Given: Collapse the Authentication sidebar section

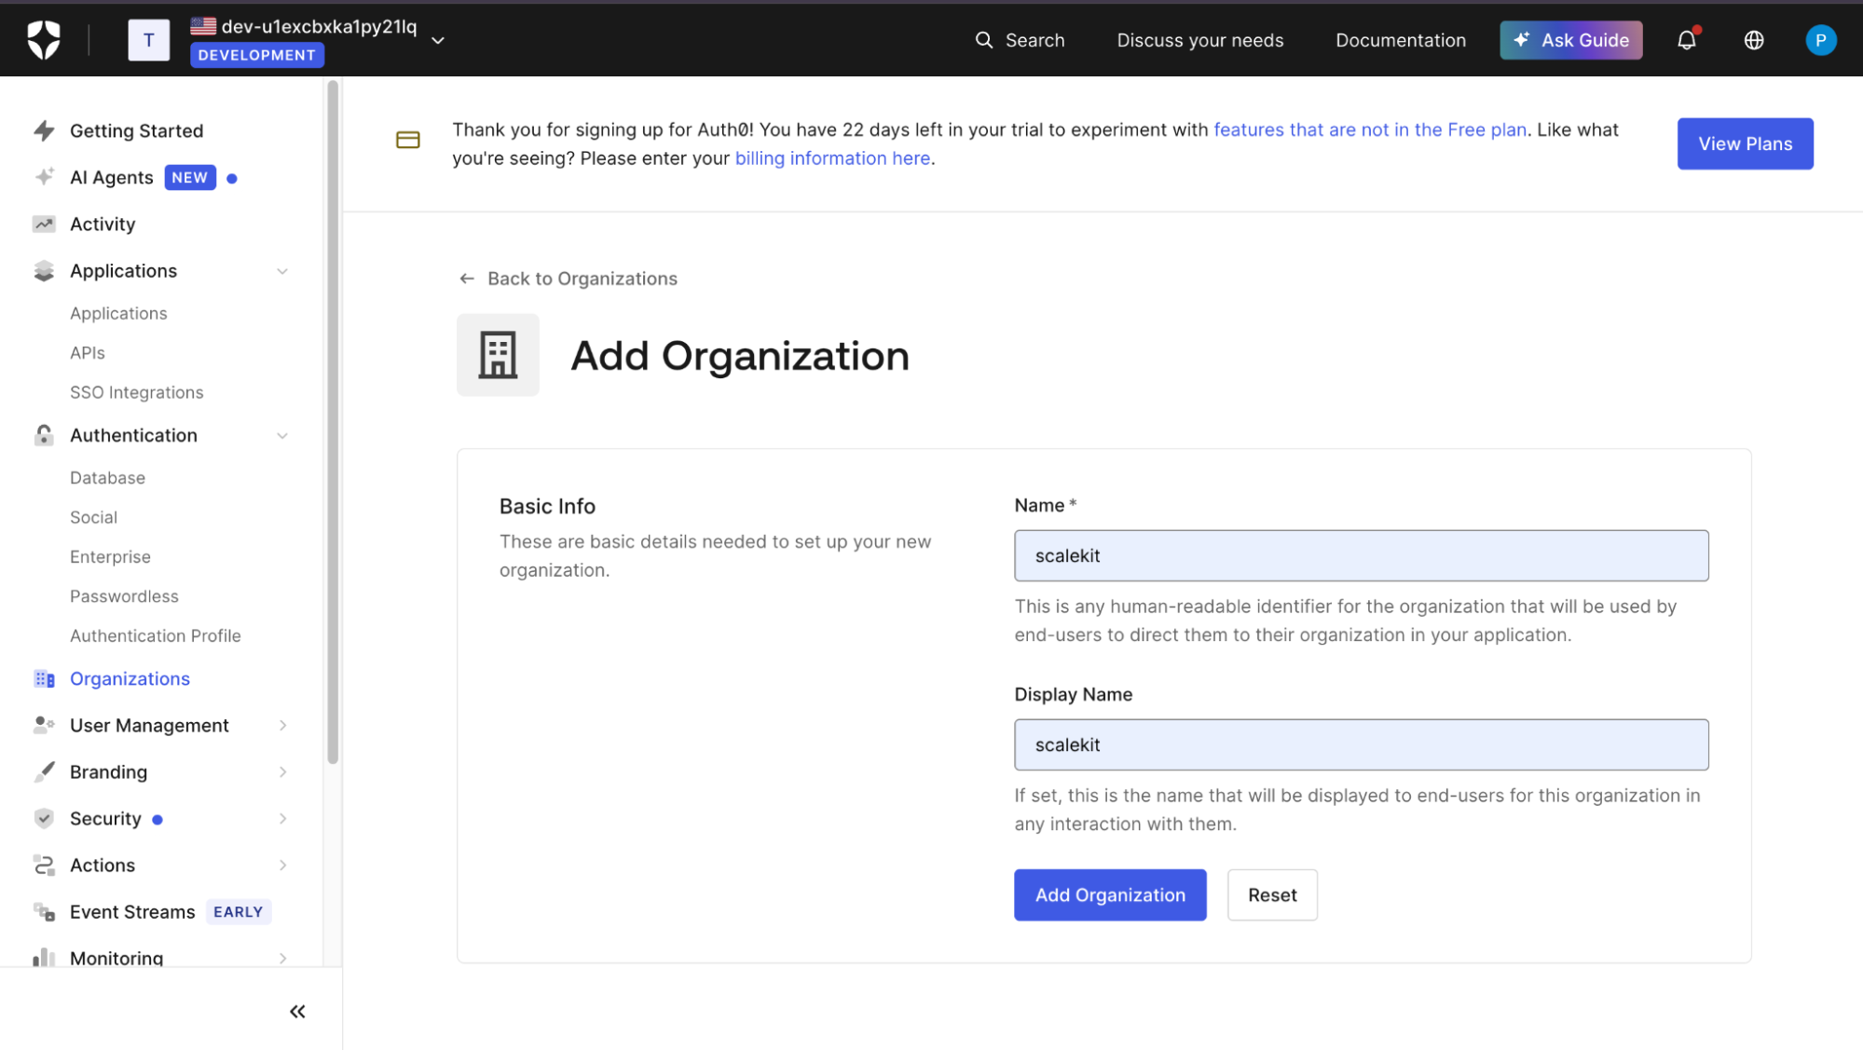Looking at the screenshot, I should click(x=282, y=436).
